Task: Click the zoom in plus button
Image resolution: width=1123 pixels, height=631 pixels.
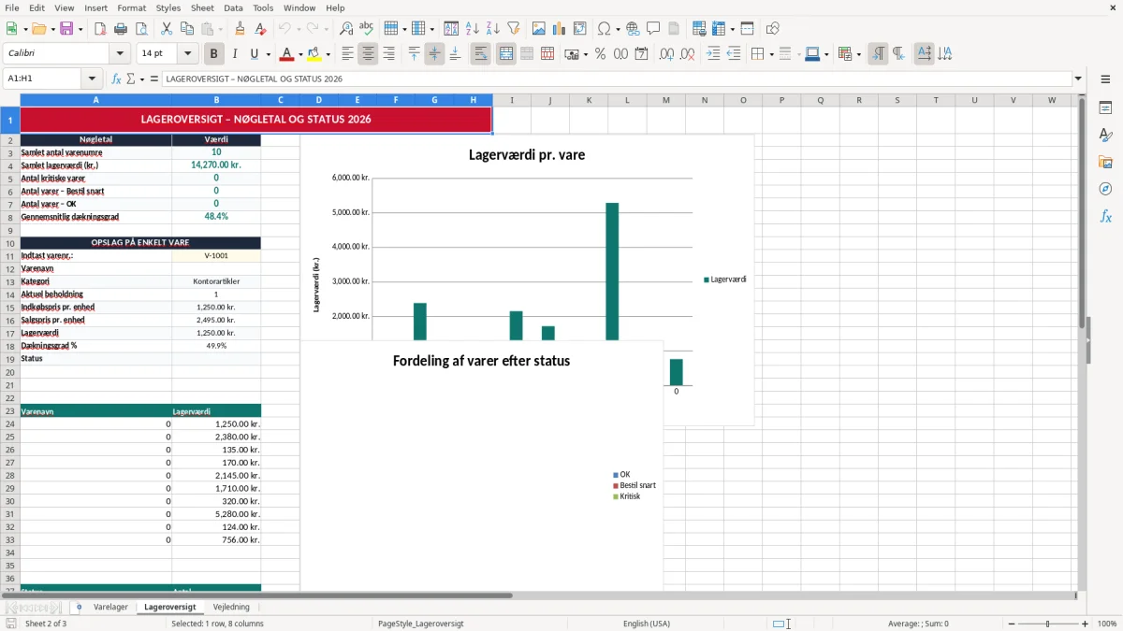Action: click(x=1085, y=624)
